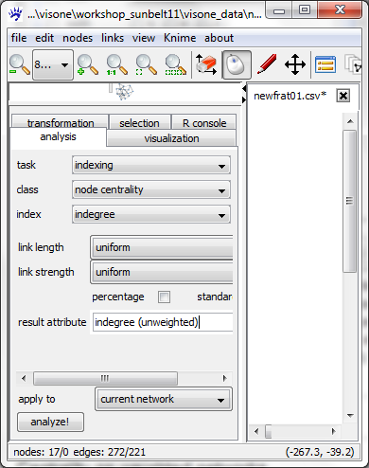
Task: Click the zoom to selection icon
Action: 175,64
